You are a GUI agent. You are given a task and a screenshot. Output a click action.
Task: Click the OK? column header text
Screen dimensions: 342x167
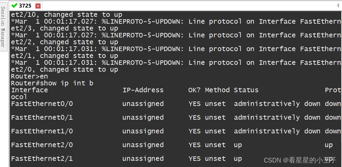click(194, 90)
